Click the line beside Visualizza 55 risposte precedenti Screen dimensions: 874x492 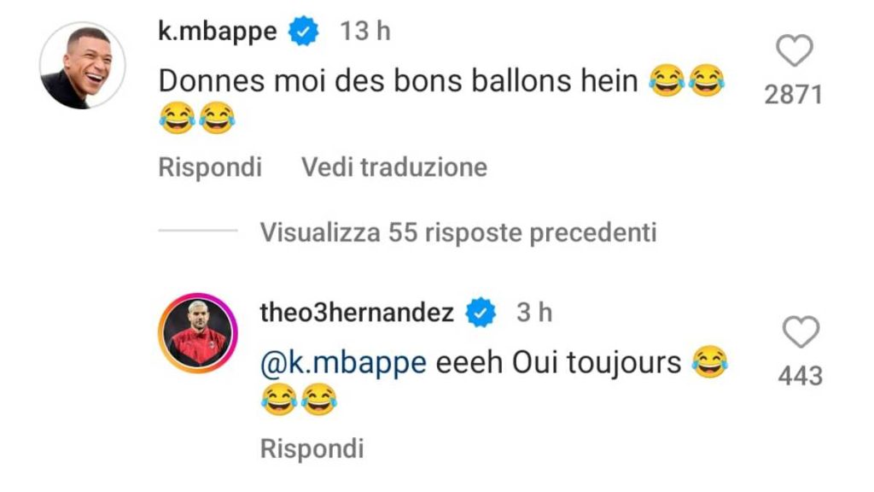[x=198, y=230]
